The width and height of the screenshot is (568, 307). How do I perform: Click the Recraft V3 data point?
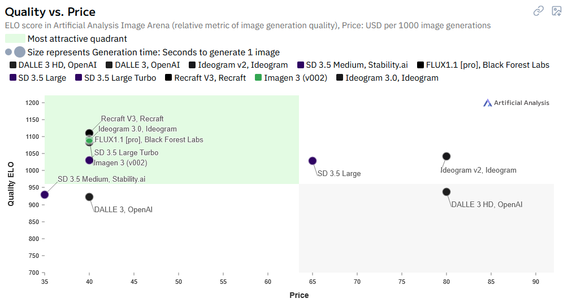pos(89,133)
